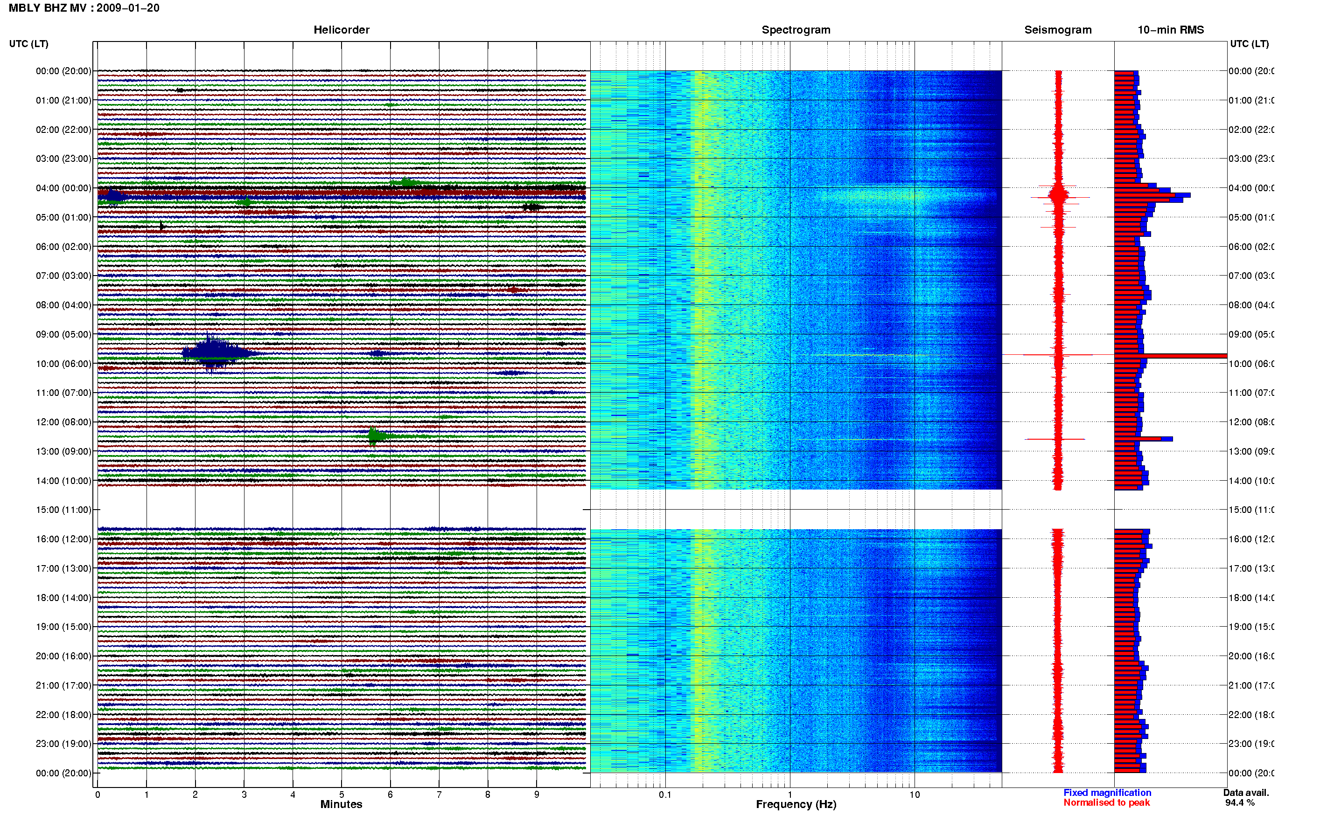The height and width of the screenshot is (829, 1327).
Task: Click the right-side '00:00 (20:0' label at top
Action: coord(1251,71)
